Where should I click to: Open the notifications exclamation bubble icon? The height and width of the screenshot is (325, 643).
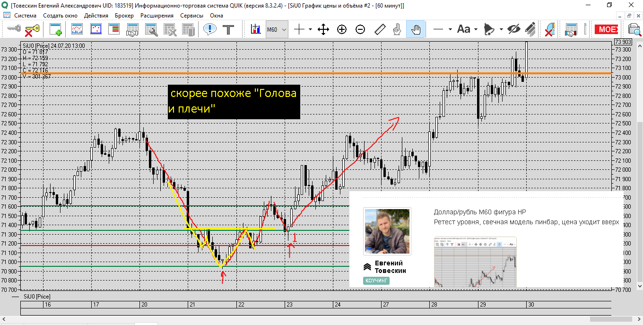pos(209,29)
